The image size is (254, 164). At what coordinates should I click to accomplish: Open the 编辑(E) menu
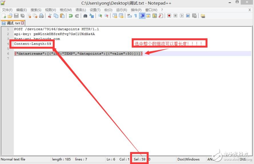(21, 10)
